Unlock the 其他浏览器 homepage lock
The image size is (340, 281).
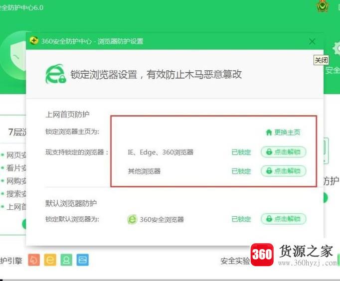pyautogui.click(x=283, y=171)
